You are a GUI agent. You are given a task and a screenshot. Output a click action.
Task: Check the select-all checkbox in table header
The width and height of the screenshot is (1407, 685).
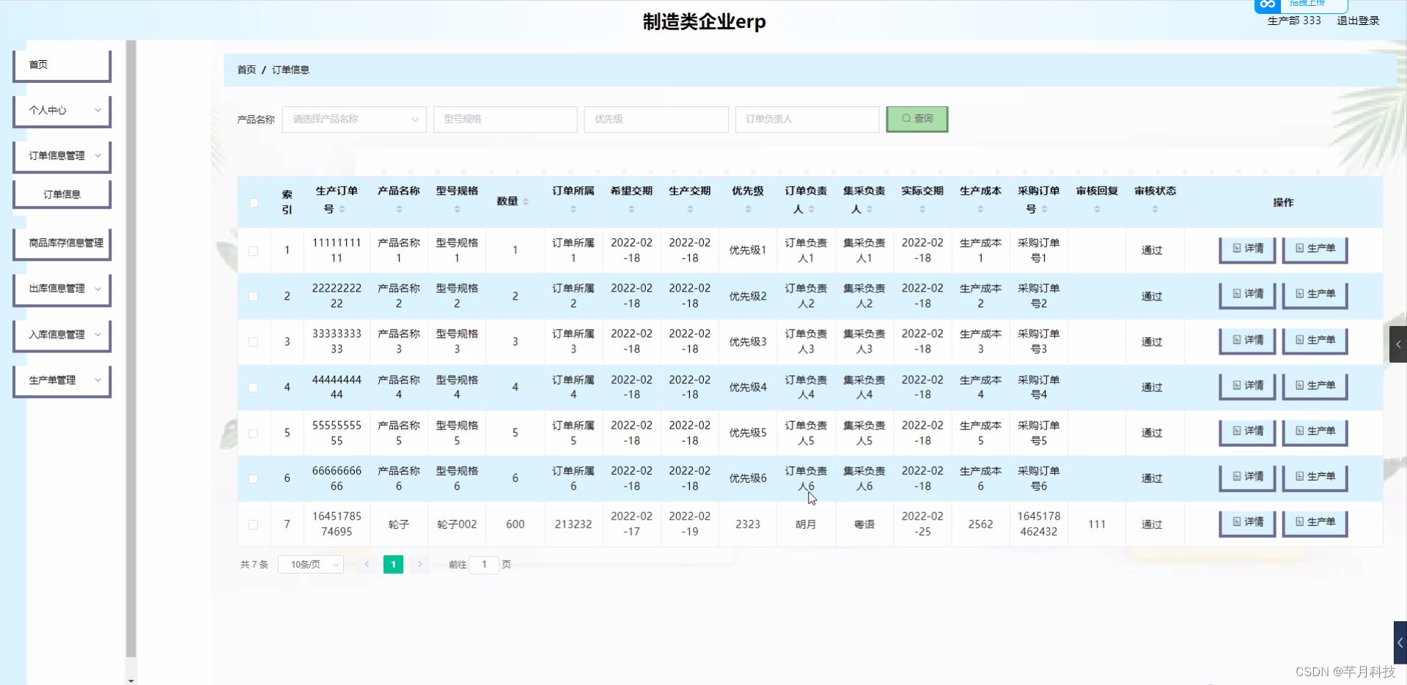pyautogui.click(x=254, y=202)
